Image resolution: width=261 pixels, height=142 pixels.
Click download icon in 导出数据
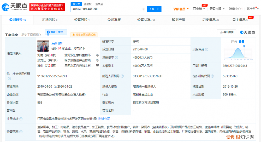pos(221,32)
